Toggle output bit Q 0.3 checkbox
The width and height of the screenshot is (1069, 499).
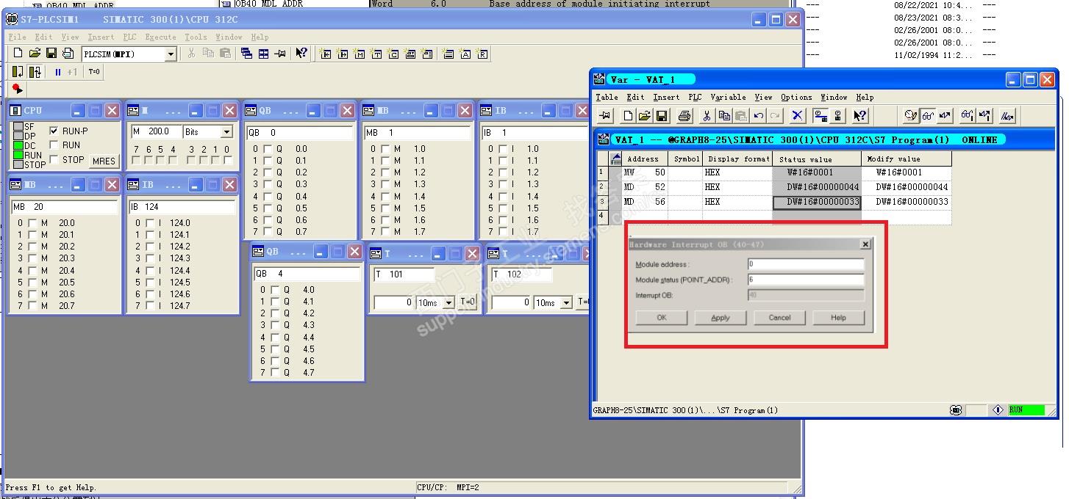pyautogui.click(x=268, y=184)
